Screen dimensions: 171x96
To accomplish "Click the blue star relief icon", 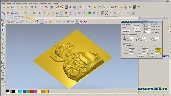I will (x=12, y=13).
